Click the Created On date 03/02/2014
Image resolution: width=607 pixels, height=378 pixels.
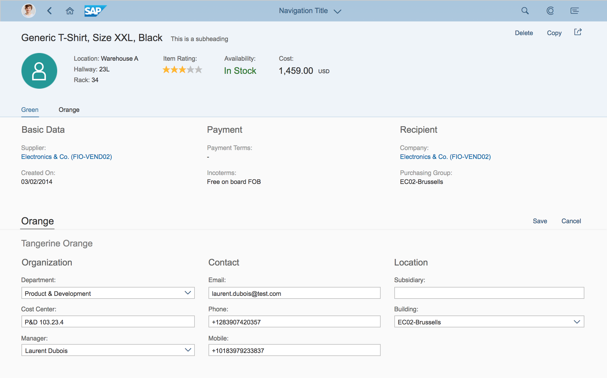37,182
